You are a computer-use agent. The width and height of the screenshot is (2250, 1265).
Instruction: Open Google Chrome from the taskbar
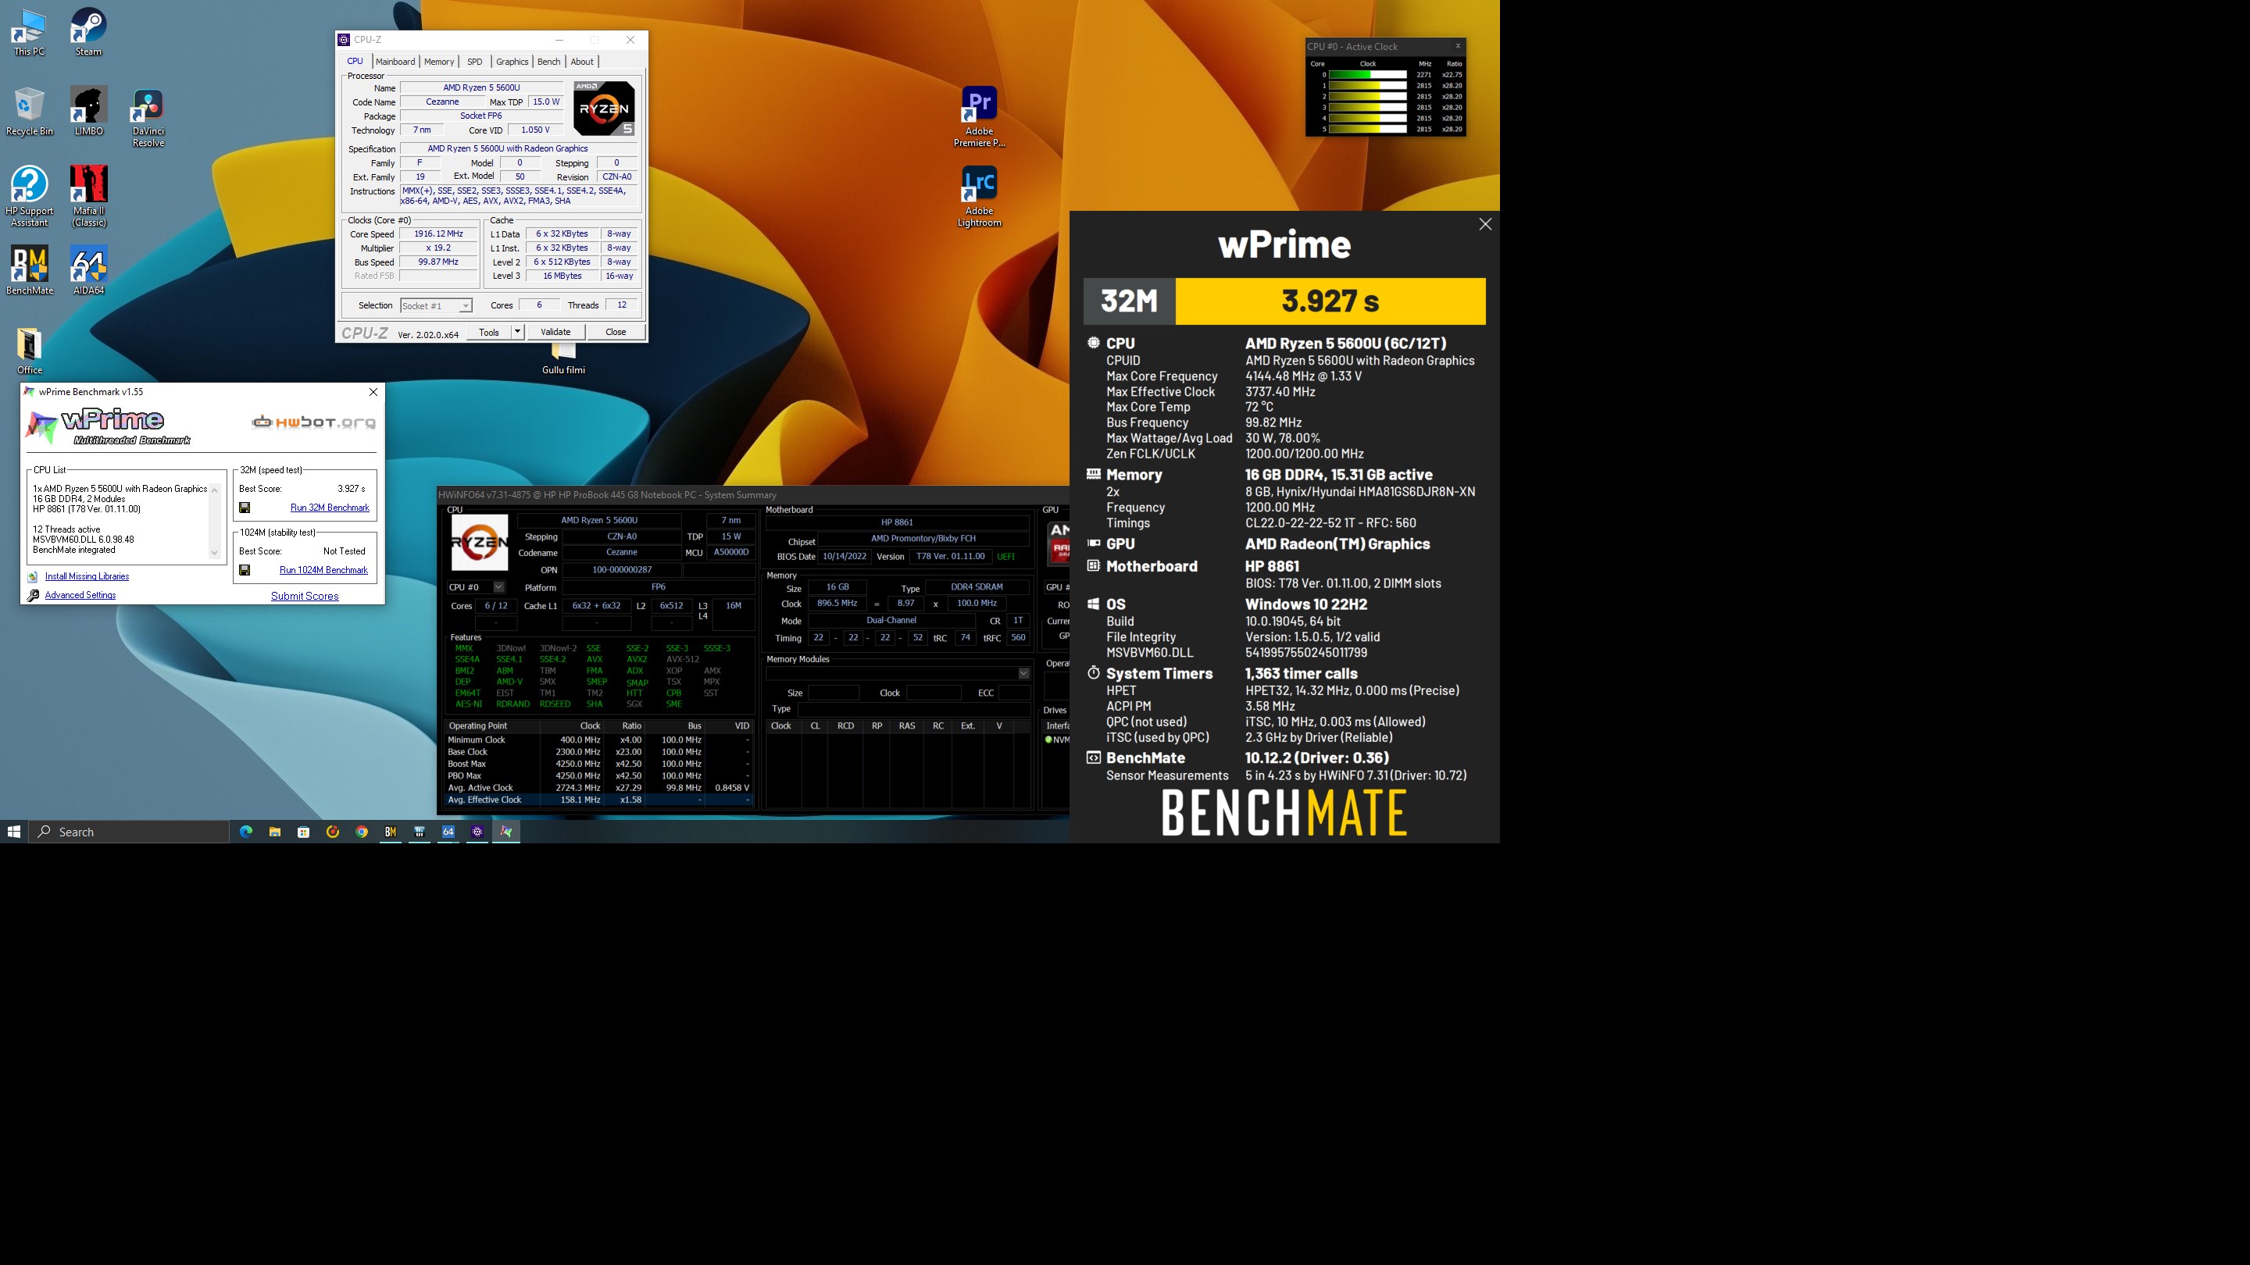pyautogui.click(x=362, y=832)
